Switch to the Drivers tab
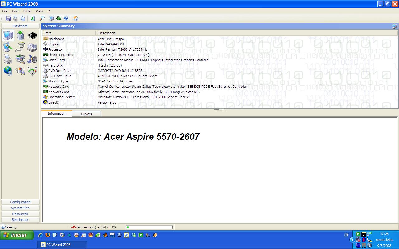The height and width of the screenshot is (249, 399). tap(86, 114)
